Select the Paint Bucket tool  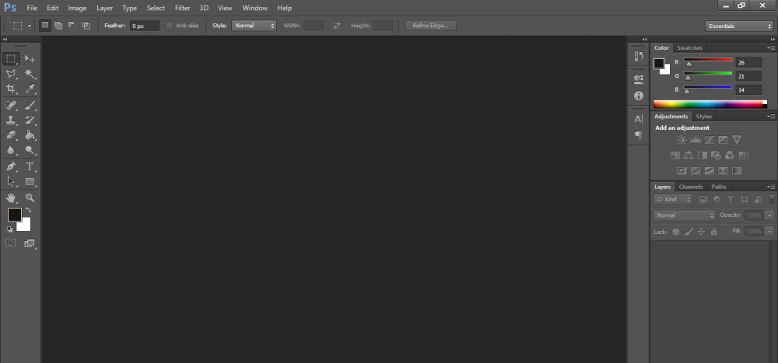[x=30, y=135]
